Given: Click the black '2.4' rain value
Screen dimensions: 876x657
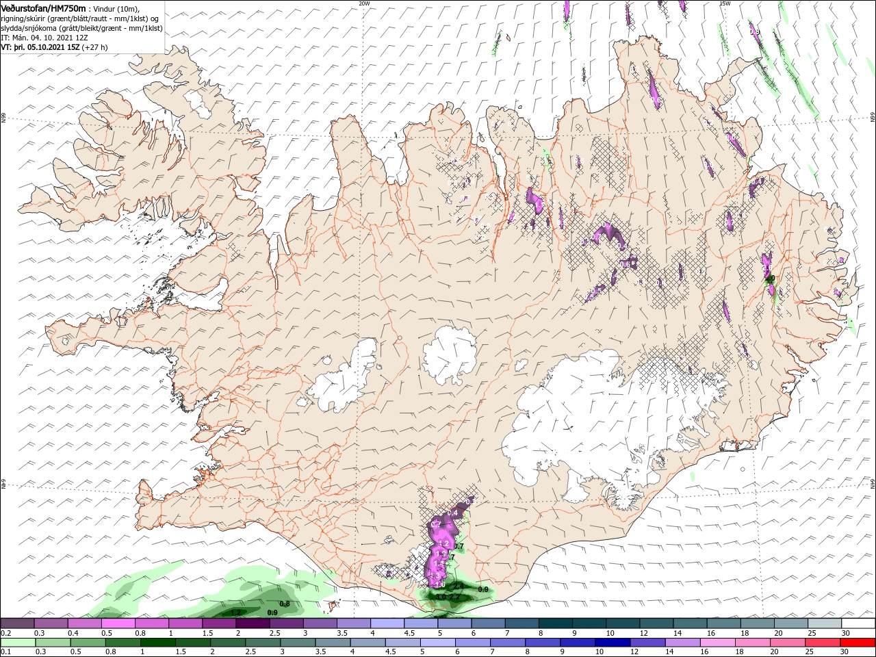Looking at the screenshot, I should click(x=459, y=586).
